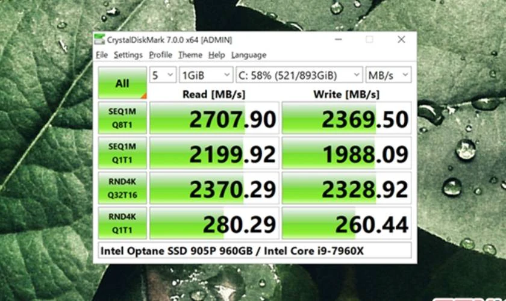Run the RND4K Q32T16 test

pyautogui.click(x=122, y=188)
